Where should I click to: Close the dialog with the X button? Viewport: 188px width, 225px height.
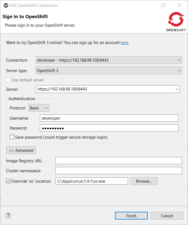point(179,5)
